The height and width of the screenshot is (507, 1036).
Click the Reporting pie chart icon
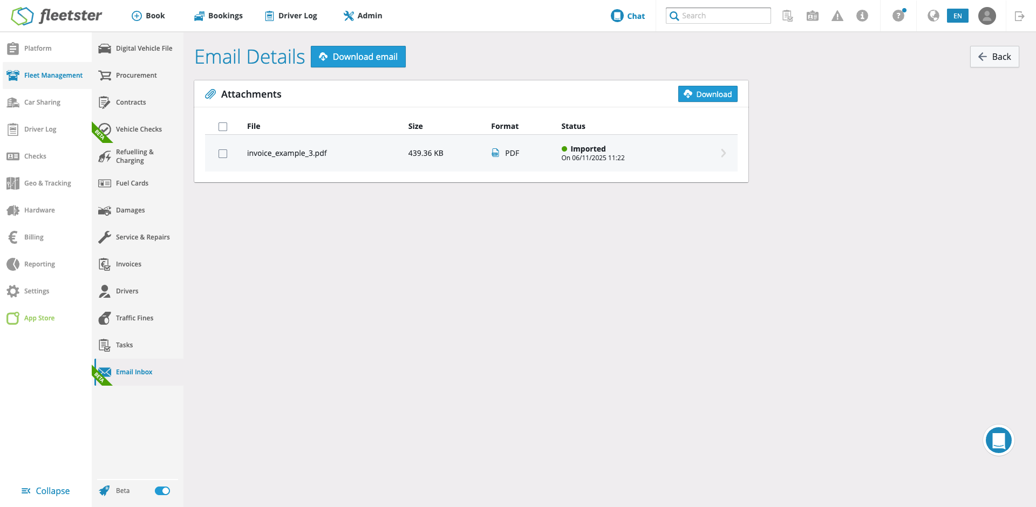(13, 264)
